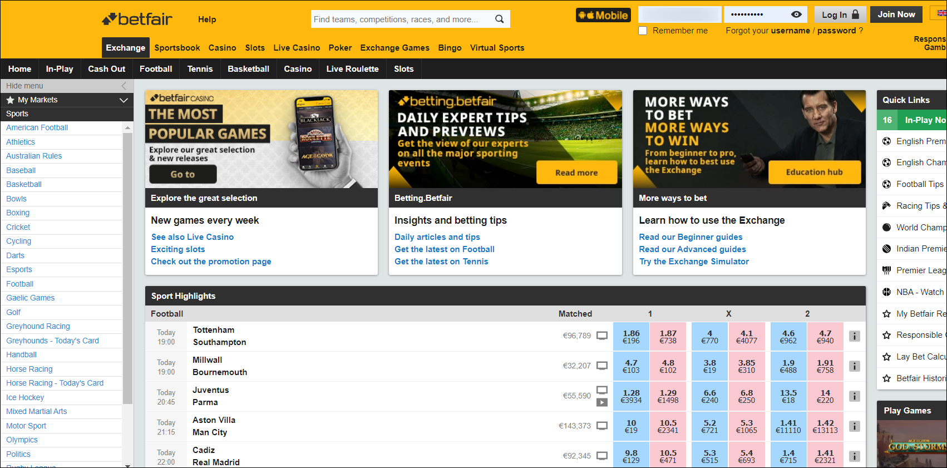This screenshot has width=947, height=468.
Task: Click TV icon for Aston Villa match
Action: click(x=602, y=426)
